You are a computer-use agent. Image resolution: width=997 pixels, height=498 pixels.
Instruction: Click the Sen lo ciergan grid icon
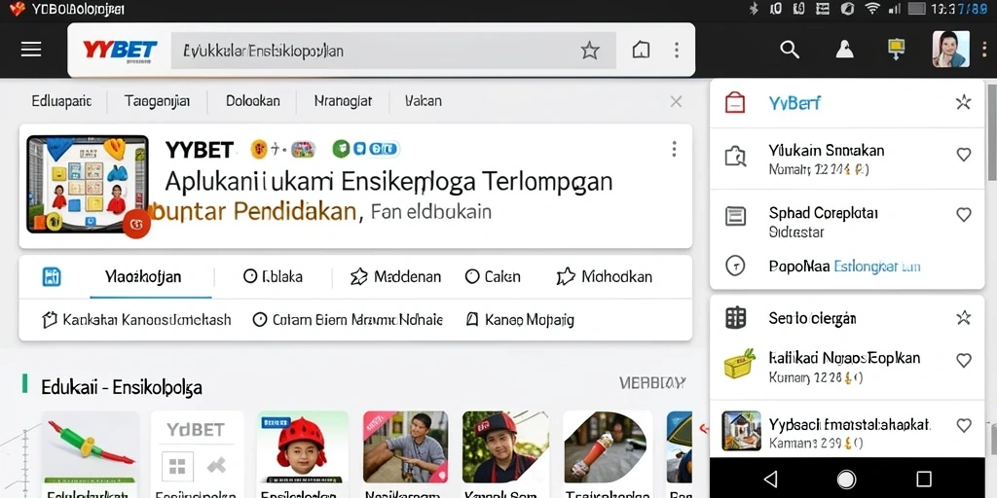(736, 318)
